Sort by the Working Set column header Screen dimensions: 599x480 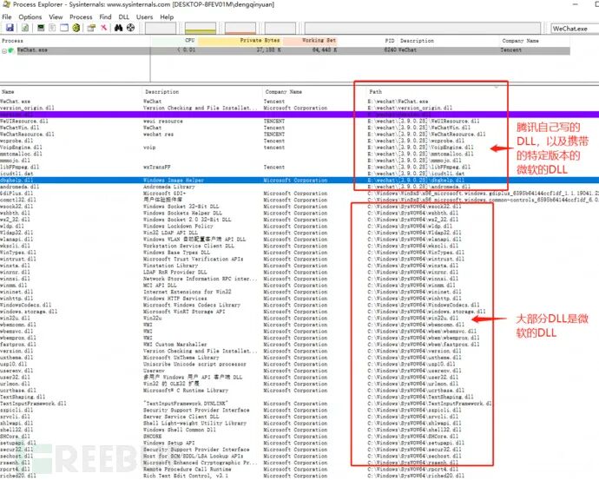[311, 41]
